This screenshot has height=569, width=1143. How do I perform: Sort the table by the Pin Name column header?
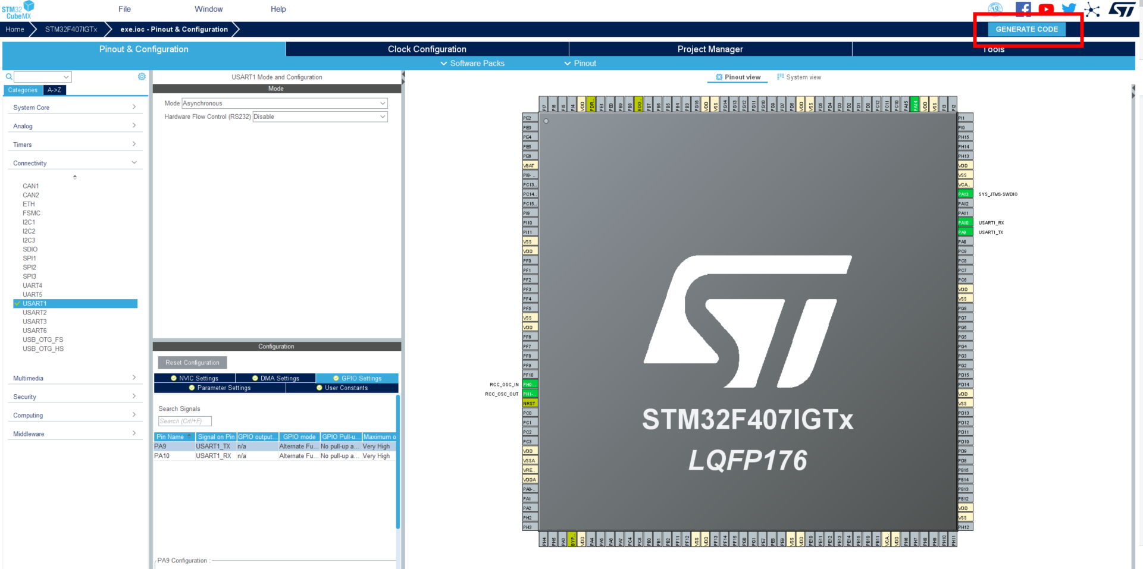click(x=174, y=437)
